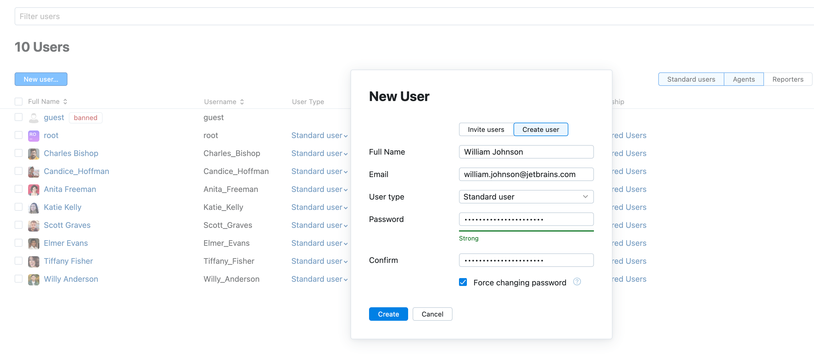Click the help icon next to Force changing password
The height and width of the screenshot is (362, 814).
(x=577, y=282)
